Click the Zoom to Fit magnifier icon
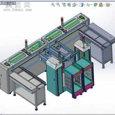The width and height of the screenshot is (115, 115). click(53, 5)
